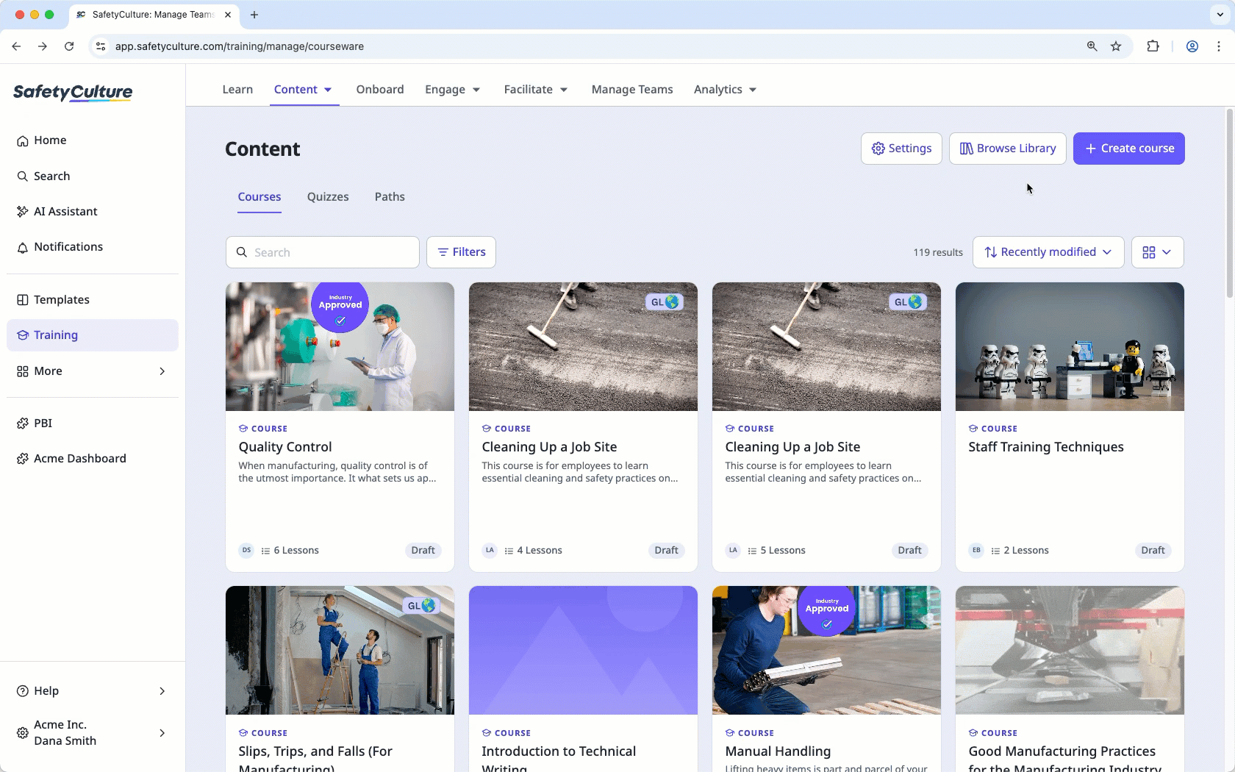The width and height of the screenshot is (1235, 772).
Task: Go to the Learn tab
Action: pyautogui.click(x=237, y=90)
